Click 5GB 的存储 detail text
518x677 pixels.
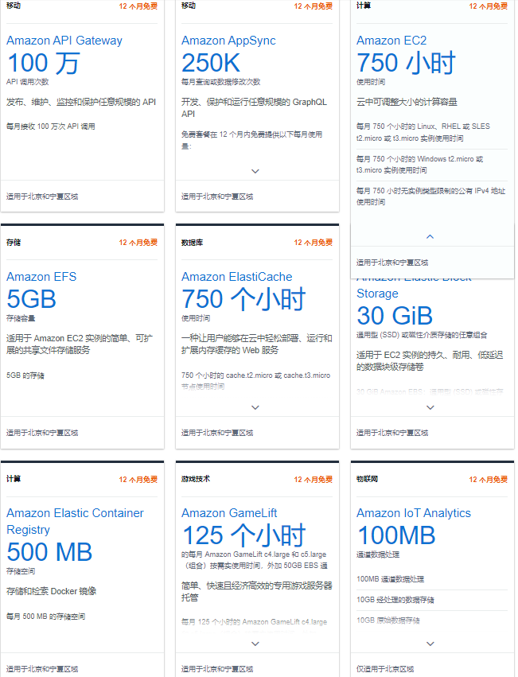click(25, 375)
